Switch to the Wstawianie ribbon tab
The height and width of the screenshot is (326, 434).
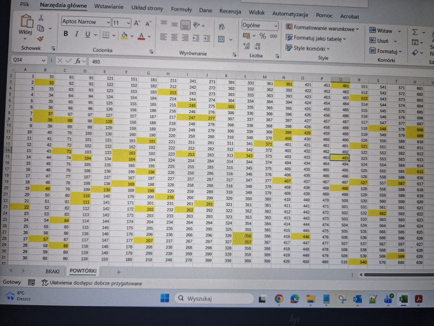point(109,7)
